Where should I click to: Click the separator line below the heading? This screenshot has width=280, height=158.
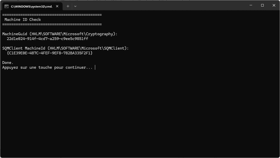(52, 24)
